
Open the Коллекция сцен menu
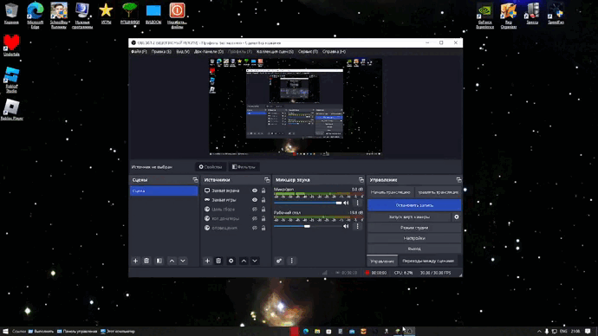[x=275, y=51]
